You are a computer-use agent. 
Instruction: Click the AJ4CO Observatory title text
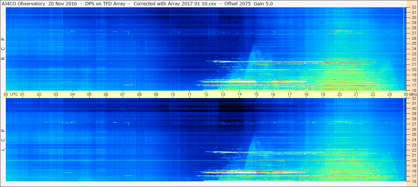24,4
